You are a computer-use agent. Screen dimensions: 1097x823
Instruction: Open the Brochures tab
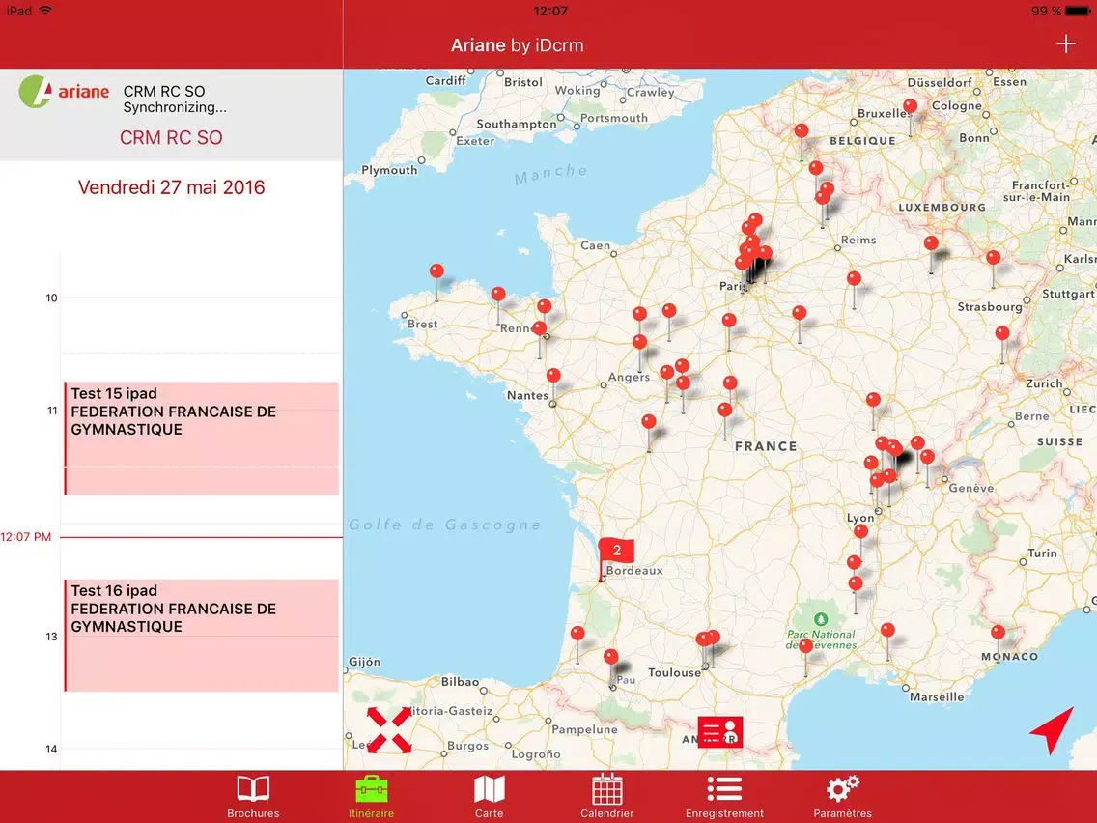pyautogui.click(x=253, y=796)
